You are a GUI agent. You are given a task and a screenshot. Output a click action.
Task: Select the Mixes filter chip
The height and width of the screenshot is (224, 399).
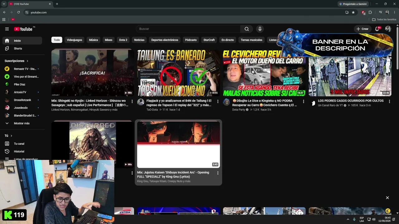108,40
